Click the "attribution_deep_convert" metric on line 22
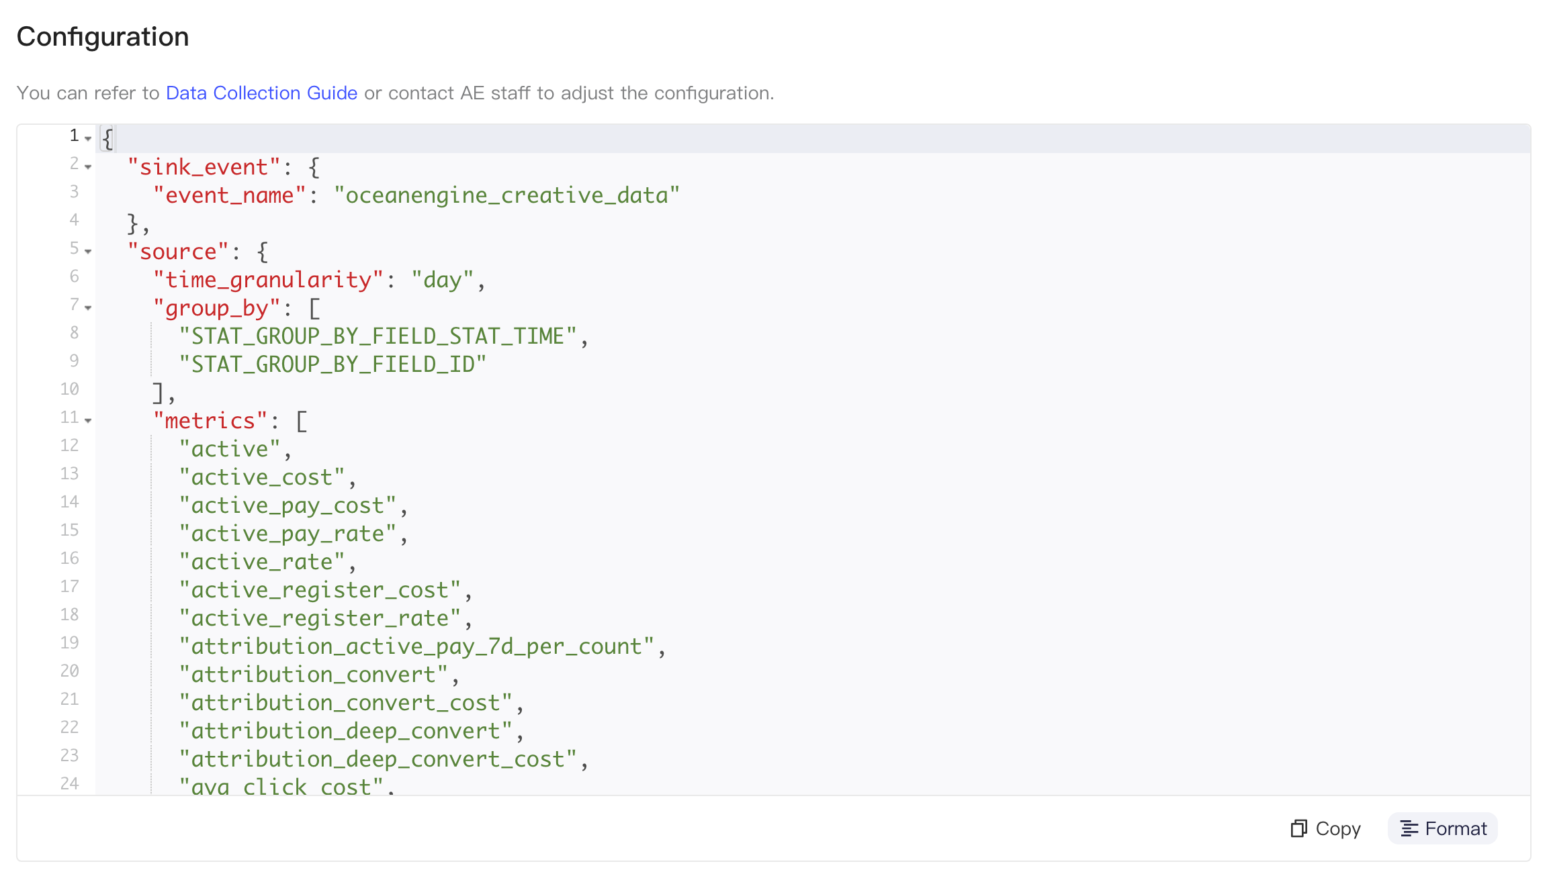Screen dimensions: 1549x878 [x=346, y=731]
